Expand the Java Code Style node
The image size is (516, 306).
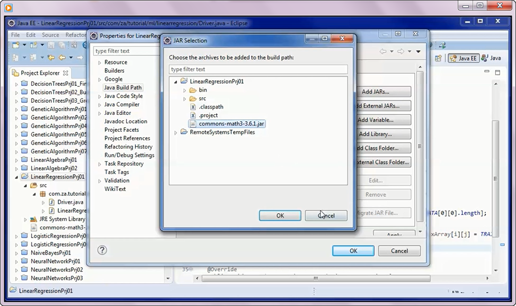pos(100,96)
